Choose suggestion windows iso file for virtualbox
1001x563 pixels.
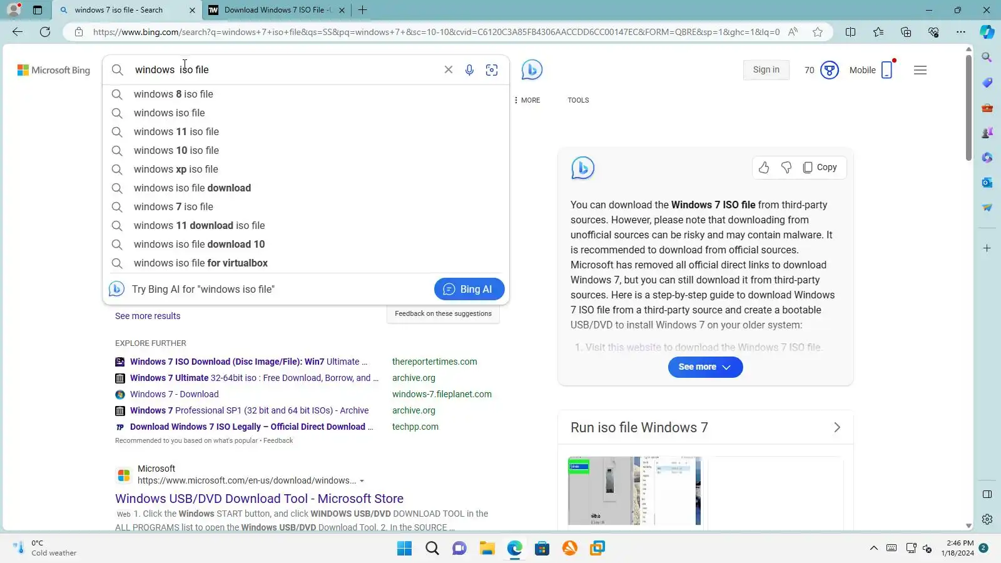click(x=306, y=263)
